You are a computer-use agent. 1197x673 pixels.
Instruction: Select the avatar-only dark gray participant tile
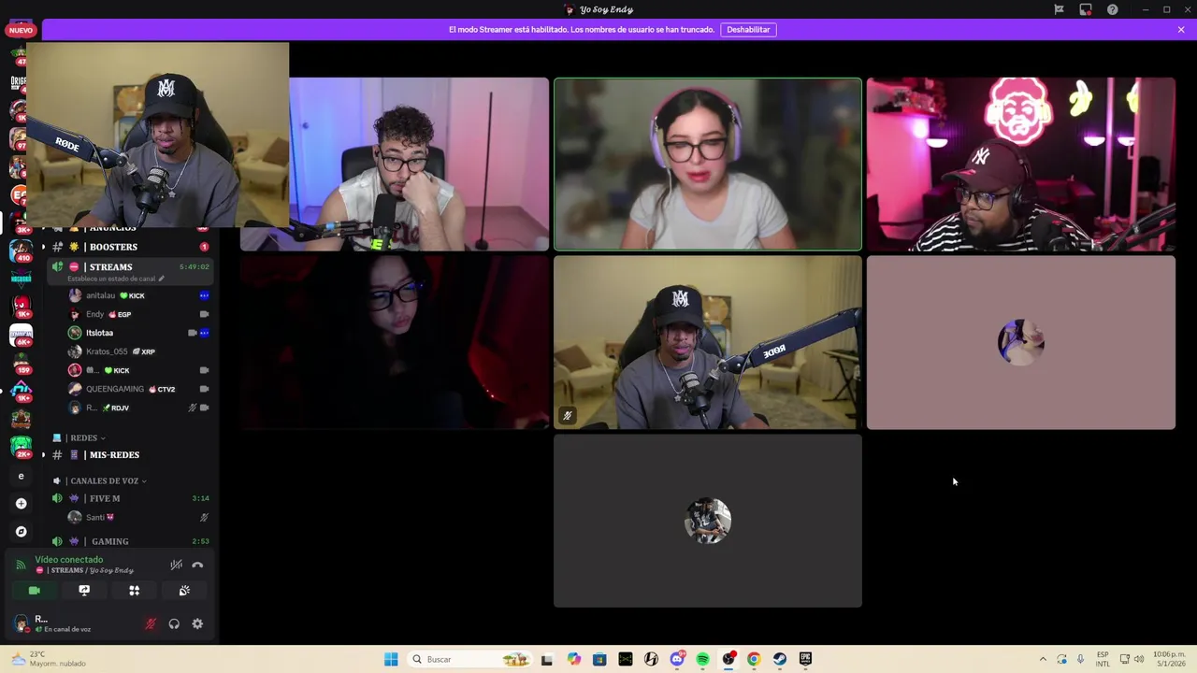(708, 521)
